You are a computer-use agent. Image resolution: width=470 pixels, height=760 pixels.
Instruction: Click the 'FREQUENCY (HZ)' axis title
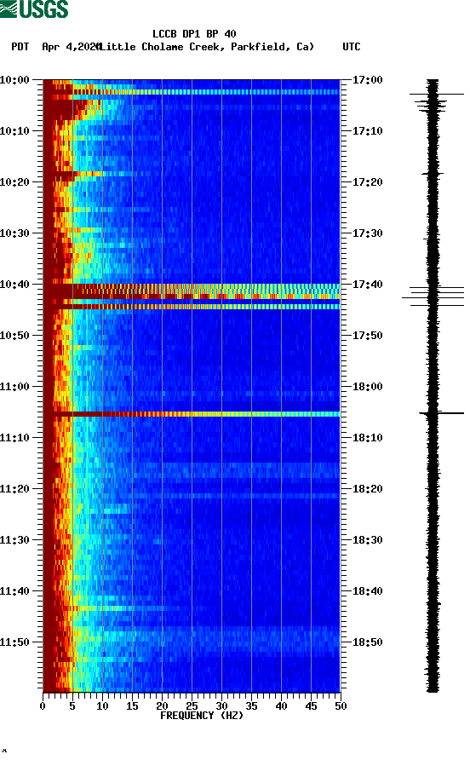(x=202, y=716)
